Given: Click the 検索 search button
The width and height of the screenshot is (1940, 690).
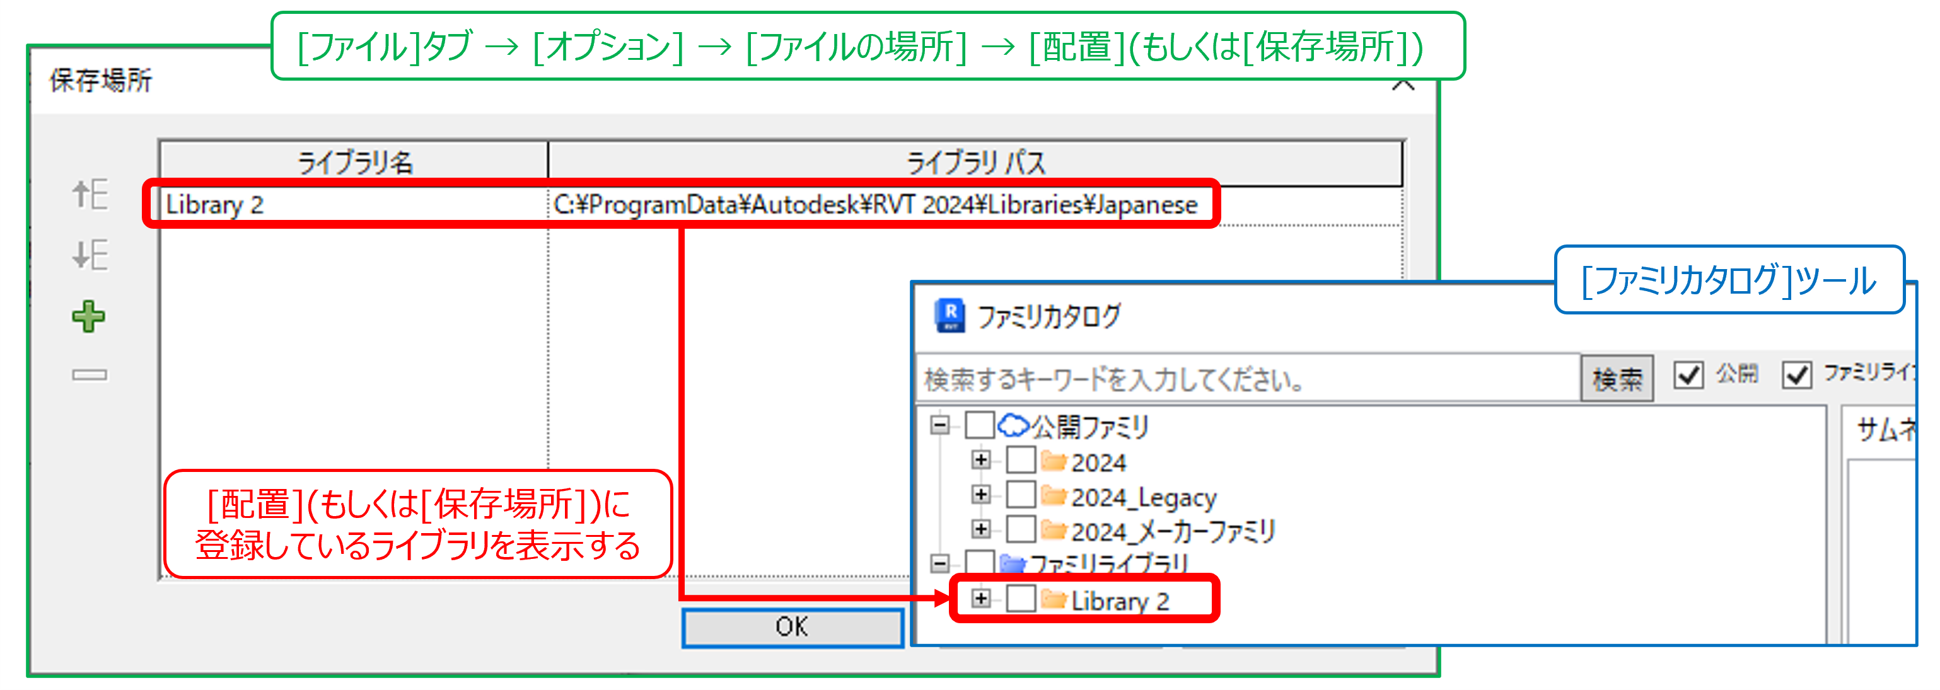Looking at the screenshot, I should point(1617,379).
